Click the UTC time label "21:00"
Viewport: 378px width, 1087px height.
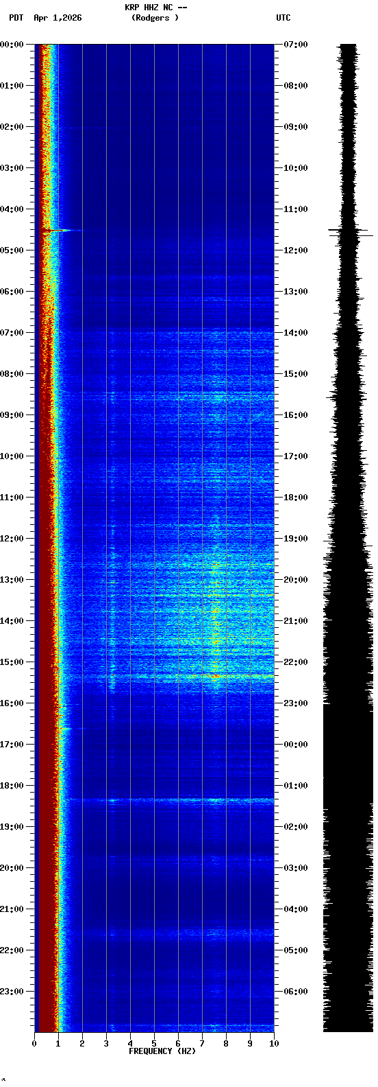click(x=296, y=621)
